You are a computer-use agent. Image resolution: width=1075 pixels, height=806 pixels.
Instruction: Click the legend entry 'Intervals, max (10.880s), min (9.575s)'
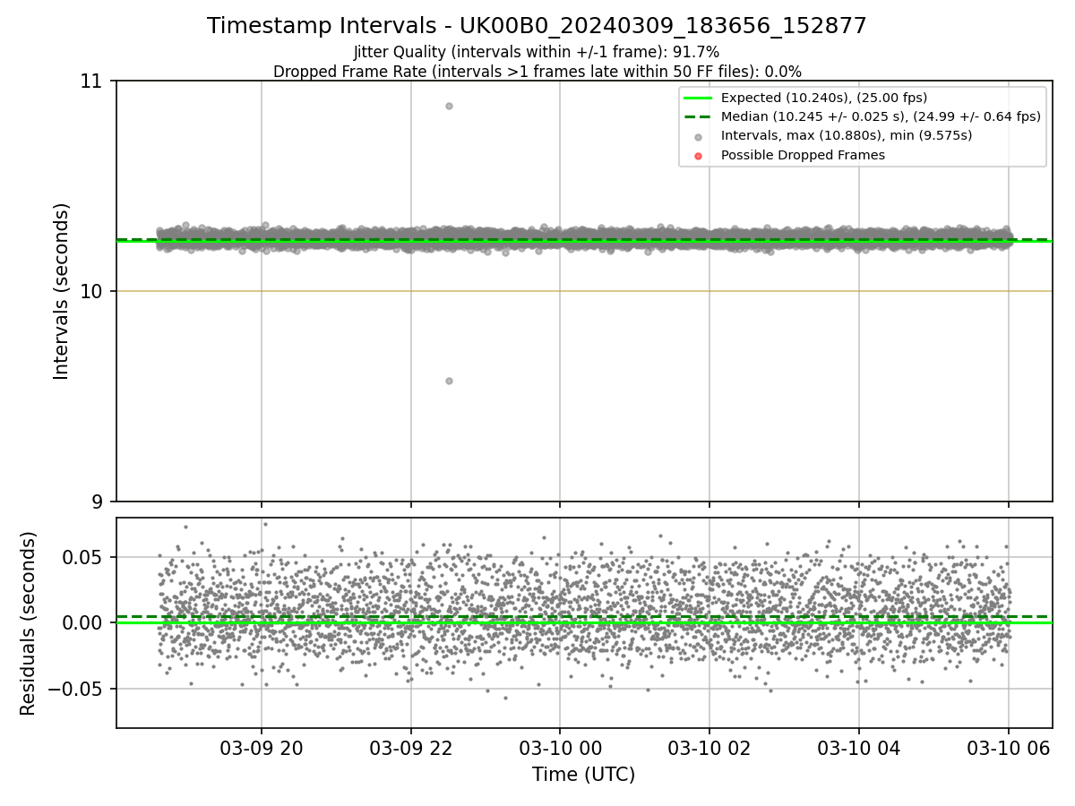pyautogui.click(x=847, y=135)
